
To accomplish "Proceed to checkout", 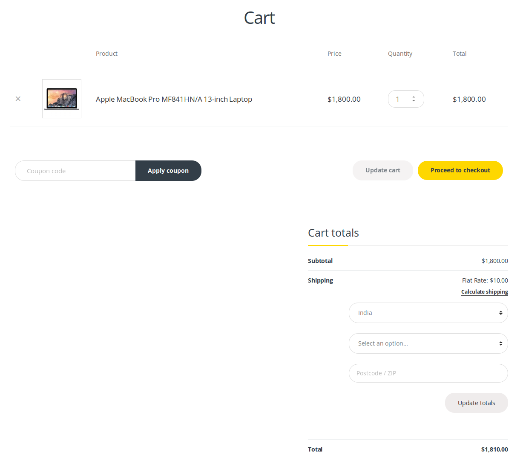I will point(460,170).
